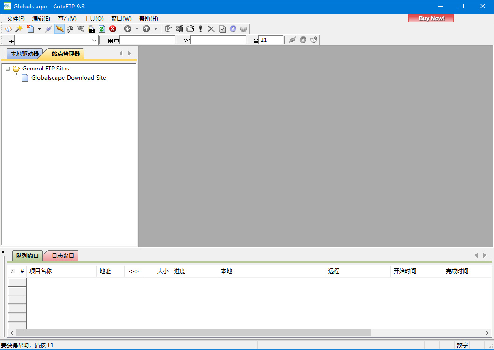Open the New item dropdown arrow
Viewport: 494px width, 350px height.
click(39, 29)
